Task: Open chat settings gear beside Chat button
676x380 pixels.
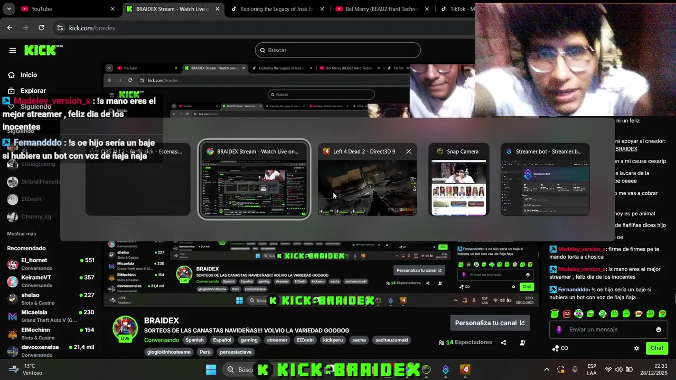Action: pos(636,348)
